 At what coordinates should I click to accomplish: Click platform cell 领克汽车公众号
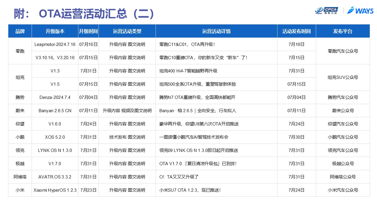click(343, 150)
